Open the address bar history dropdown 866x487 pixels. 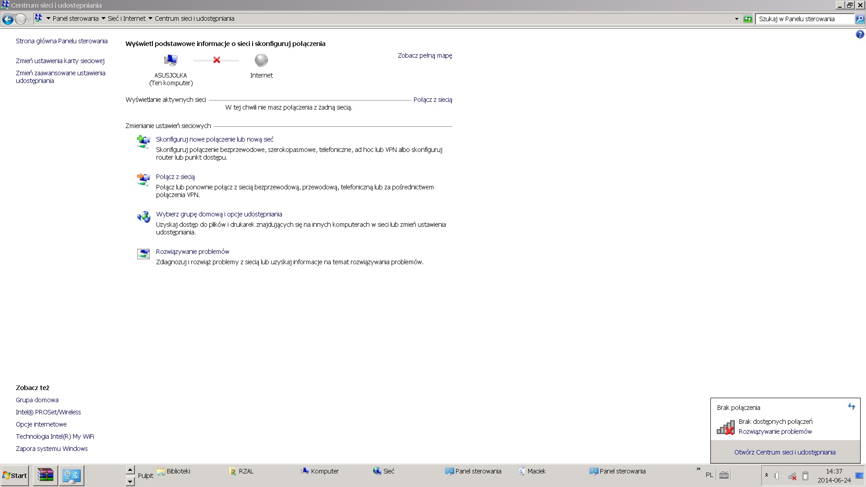737,19
